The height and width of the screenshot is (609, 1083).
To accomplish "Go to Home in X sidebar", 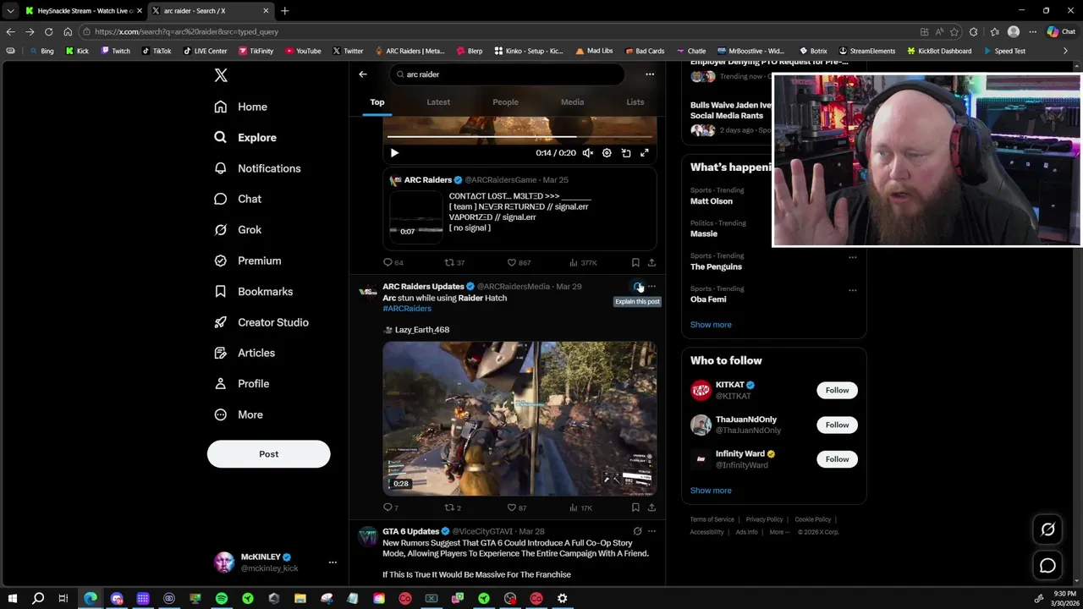I will point(241,107).
